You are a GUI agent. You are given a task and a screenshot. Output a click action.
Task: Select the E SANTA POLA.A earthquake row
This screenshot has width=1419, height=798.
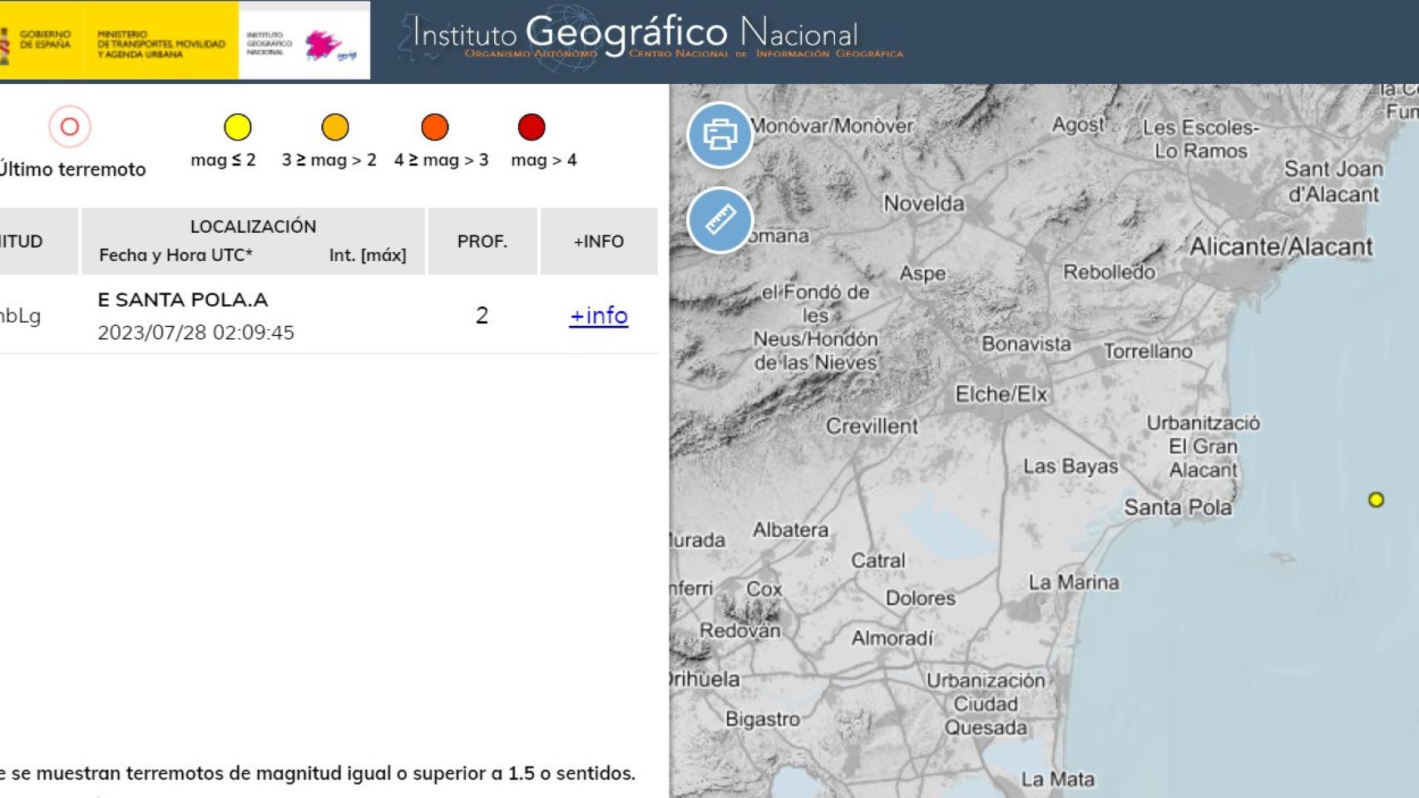tap(183, 300)
